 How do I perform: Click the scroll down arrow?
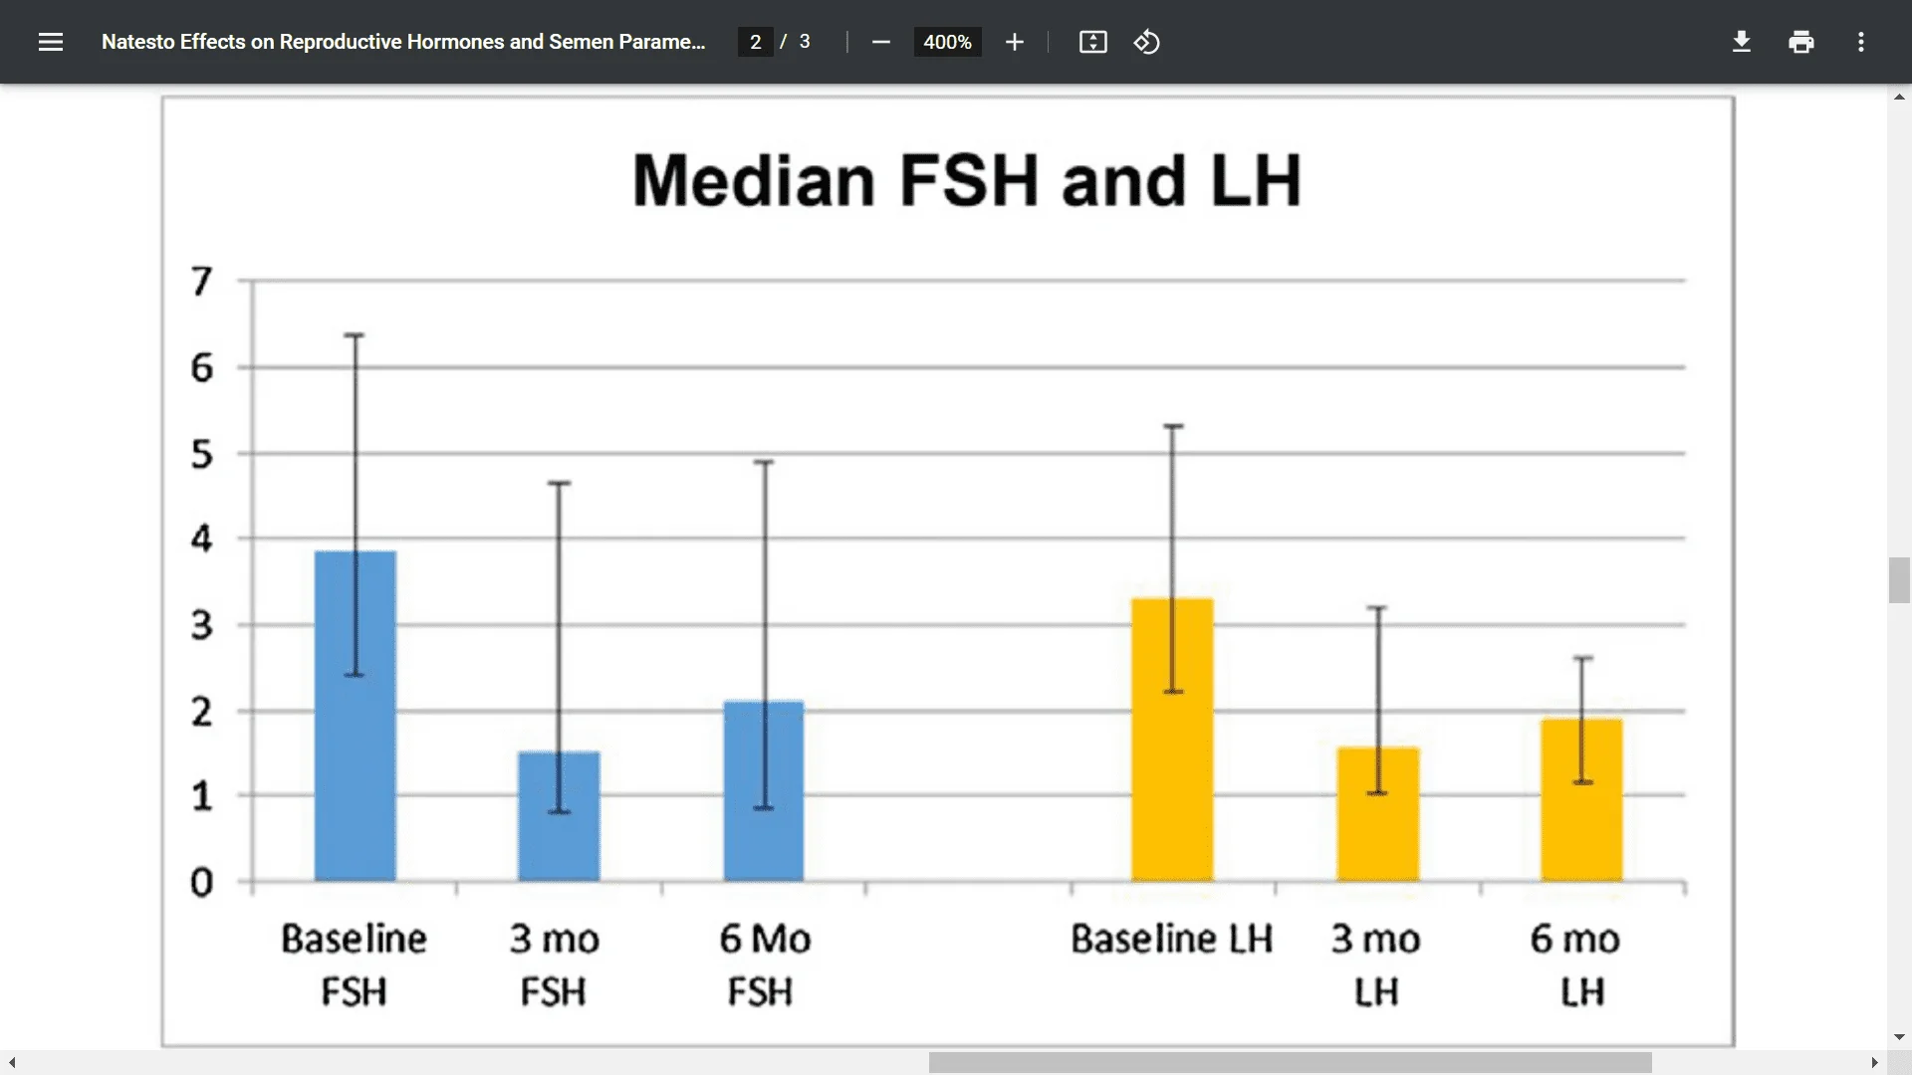click(1899, 1037)
